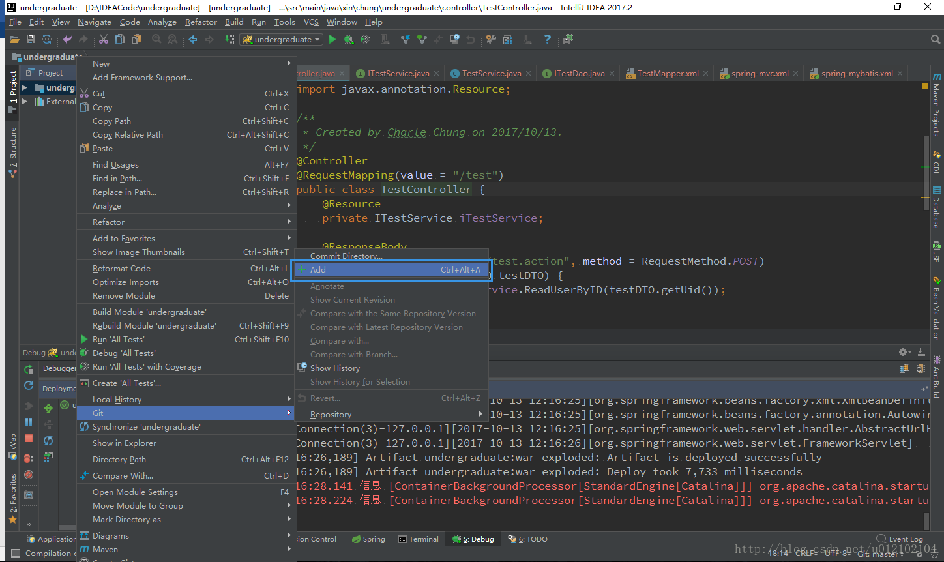944x562 pixels.
Task: Toggle Database side tool window
Action: (937, 208)
